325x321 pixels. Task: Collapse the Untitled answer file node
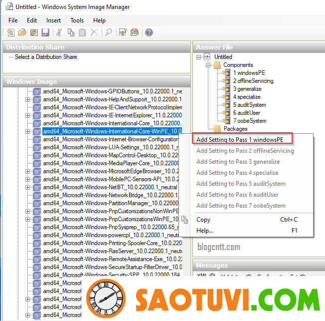point(198,57)
